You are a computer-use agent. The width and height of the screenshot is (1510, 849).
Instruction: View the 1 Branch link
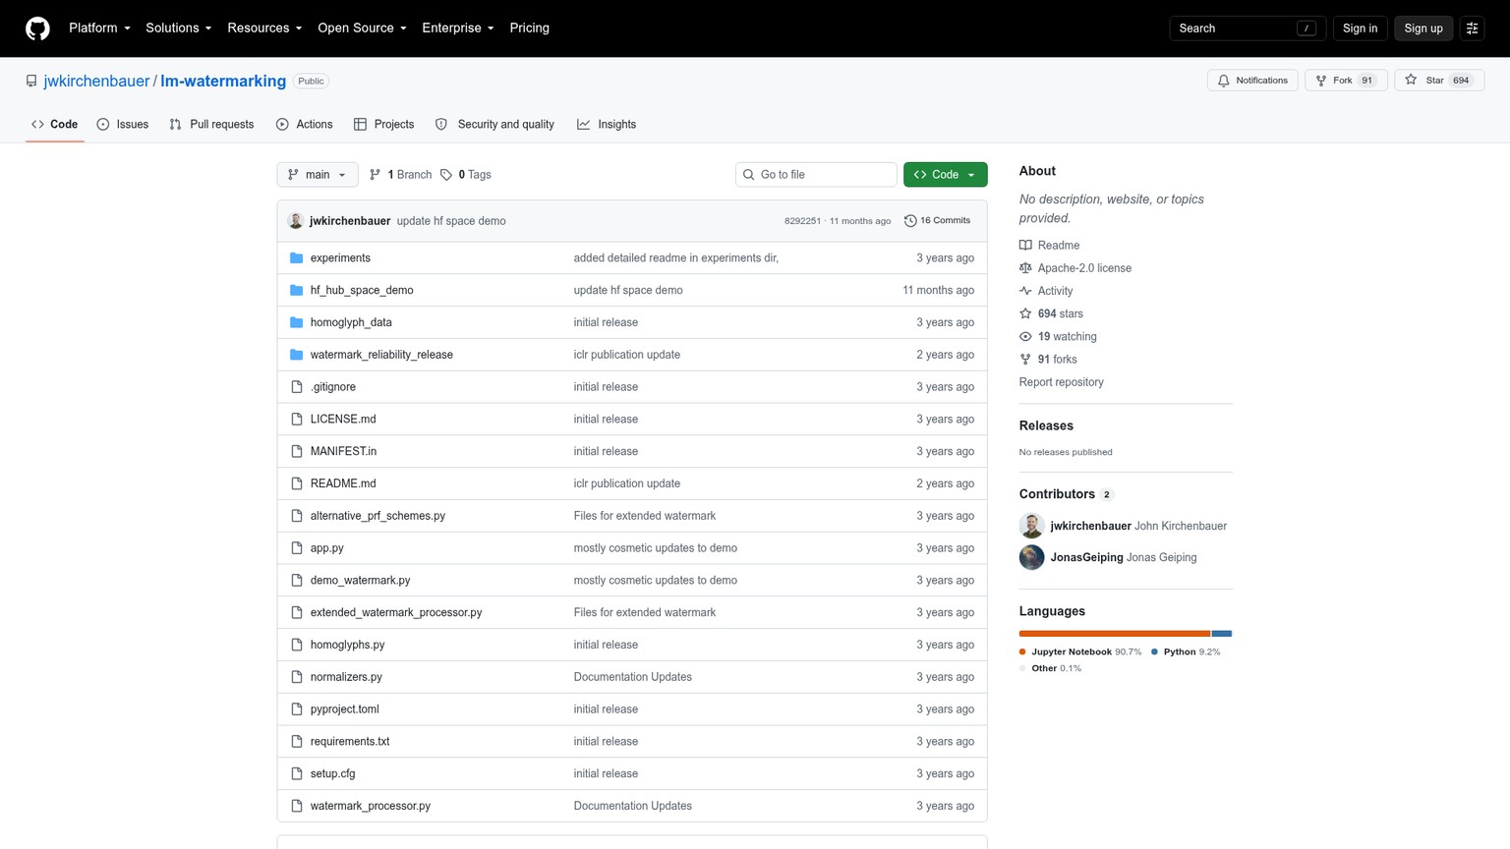400,175
